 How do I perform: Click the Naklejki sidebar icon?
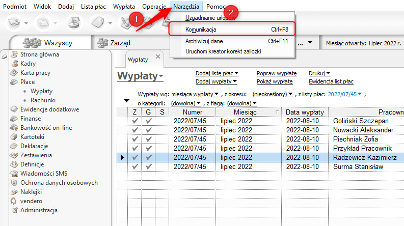(x=14, y=192)
